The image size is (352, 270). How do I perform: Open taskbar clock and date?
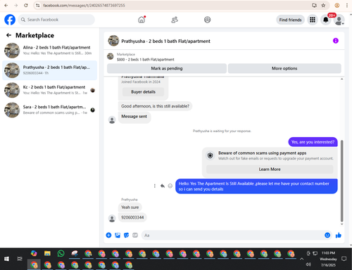(x=328, y=259)
